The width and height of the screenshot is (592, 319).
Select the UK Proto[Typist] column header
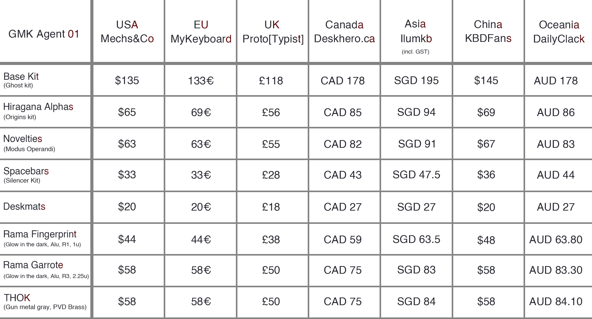coord(273,32)
